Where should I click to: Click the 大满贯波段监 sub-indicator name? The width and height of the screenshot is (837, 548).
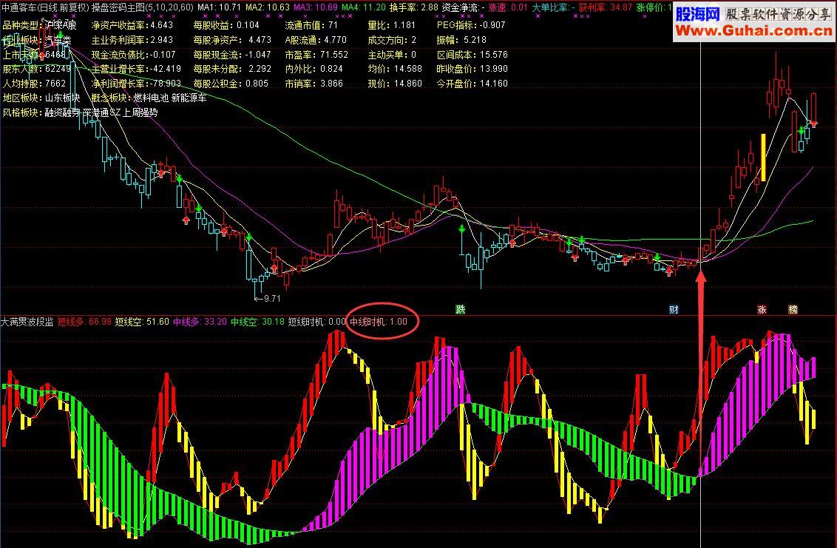(27, 322)
